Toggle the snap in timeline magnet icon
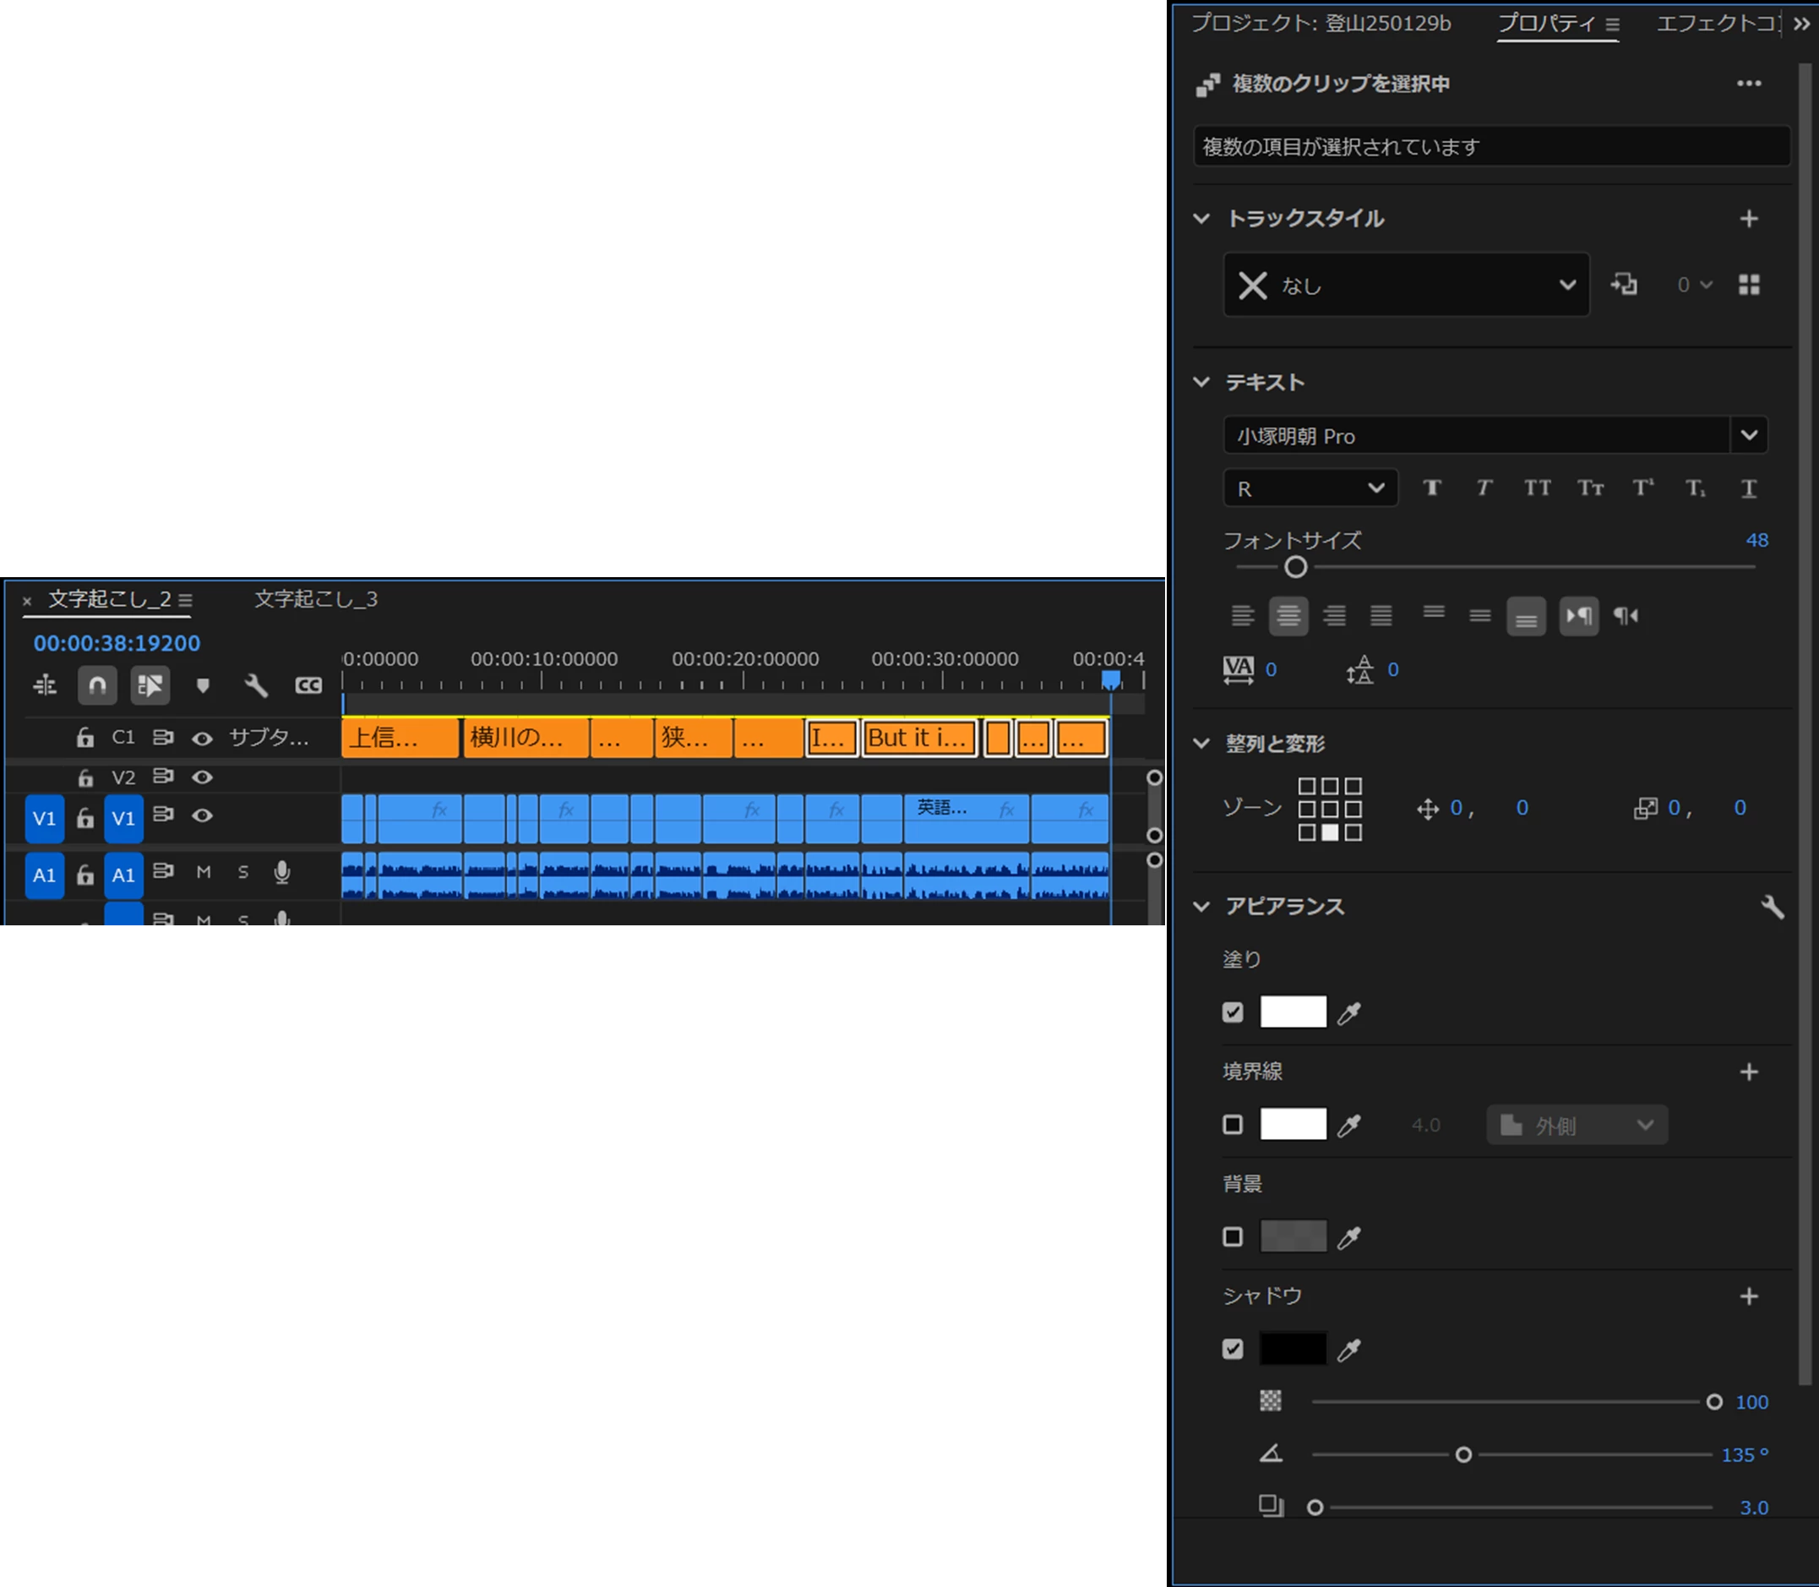Image resolution: width=1819 pixels, height=1587 pixels. 97,685
